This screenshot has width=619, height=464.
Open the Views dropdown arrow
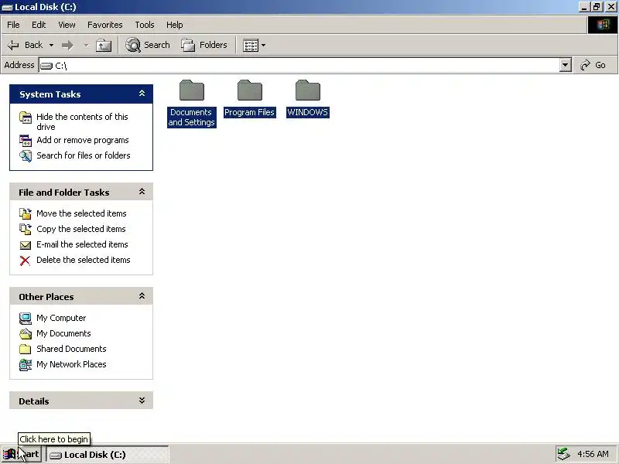point(263,46)
